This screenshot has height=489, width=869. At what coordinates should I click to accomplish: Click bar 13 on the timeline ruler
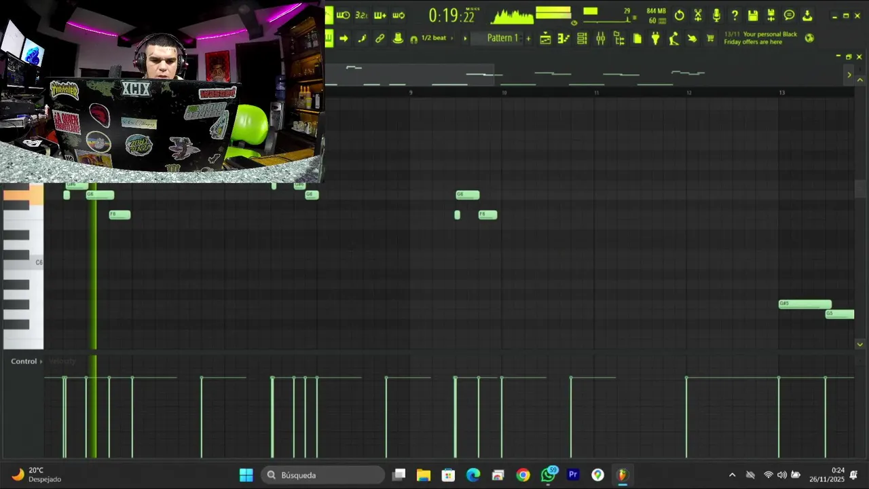(x=782, y=92)
